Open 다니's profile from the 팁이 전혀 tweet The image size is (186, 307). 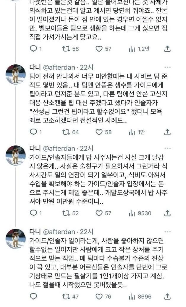35,67
